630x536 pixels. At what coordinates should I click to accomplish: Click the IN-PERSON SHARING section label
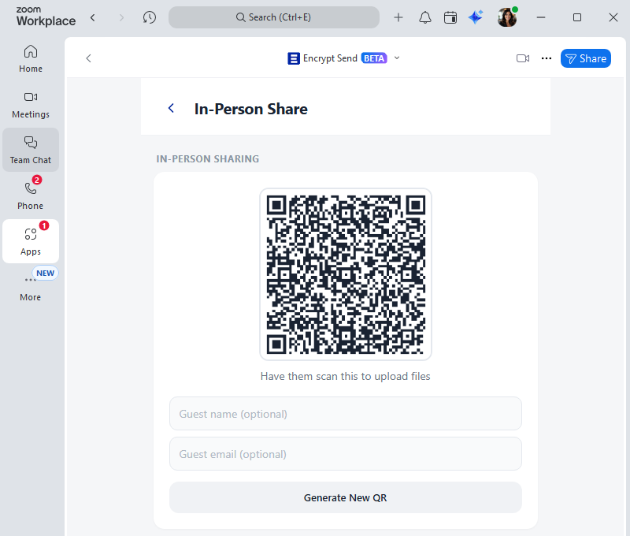(x=208, y=159)
